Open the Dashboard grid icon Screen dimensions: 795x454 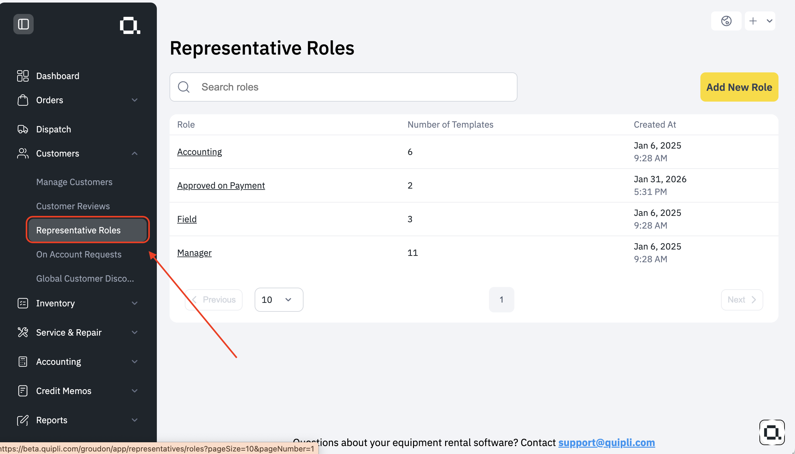pos(23,76)
